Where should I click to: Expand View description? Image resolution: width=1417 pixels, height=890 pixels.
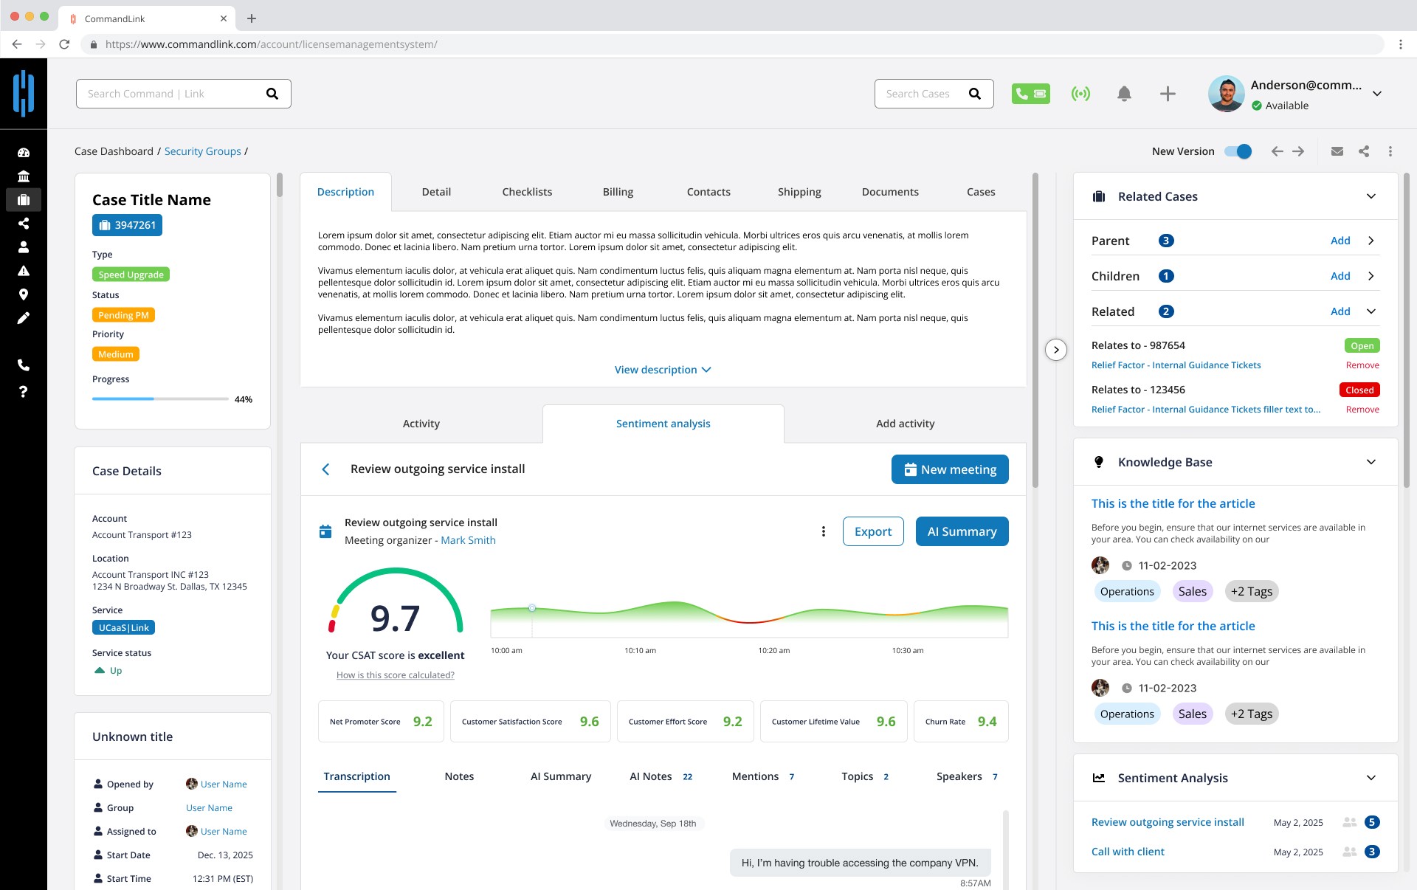click(663, 370)
